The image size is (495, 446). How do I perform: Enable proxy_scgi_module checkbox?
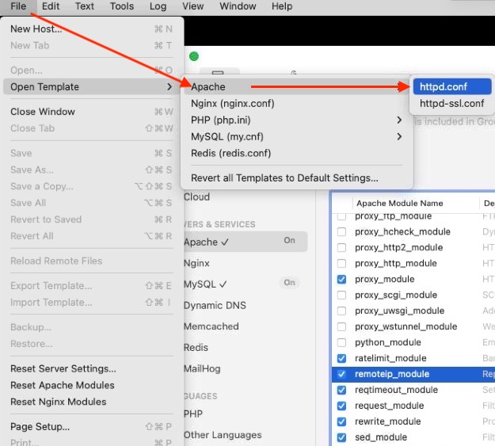pos(341,295)
